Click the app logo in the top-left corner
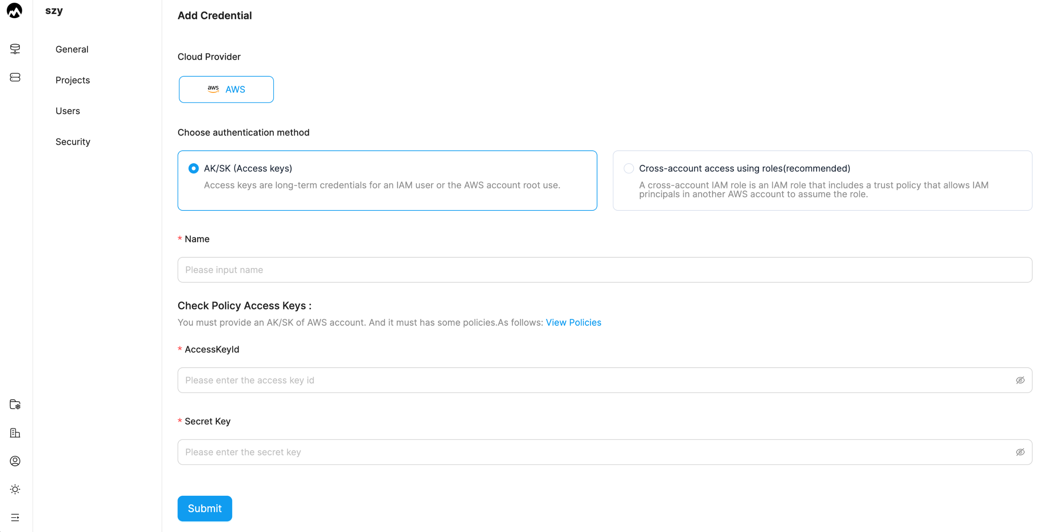The height and width of the screenshot is (532, 1045). click(x=15, y=11)
